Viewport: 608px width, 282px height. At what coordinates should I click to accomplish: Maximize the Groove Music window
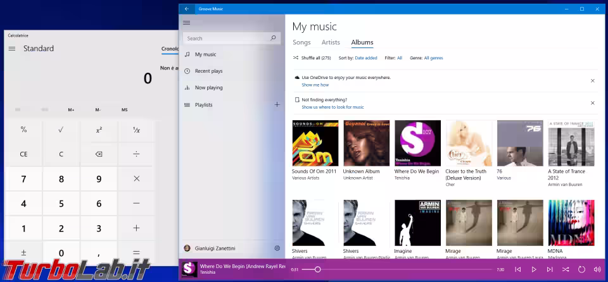582,9
